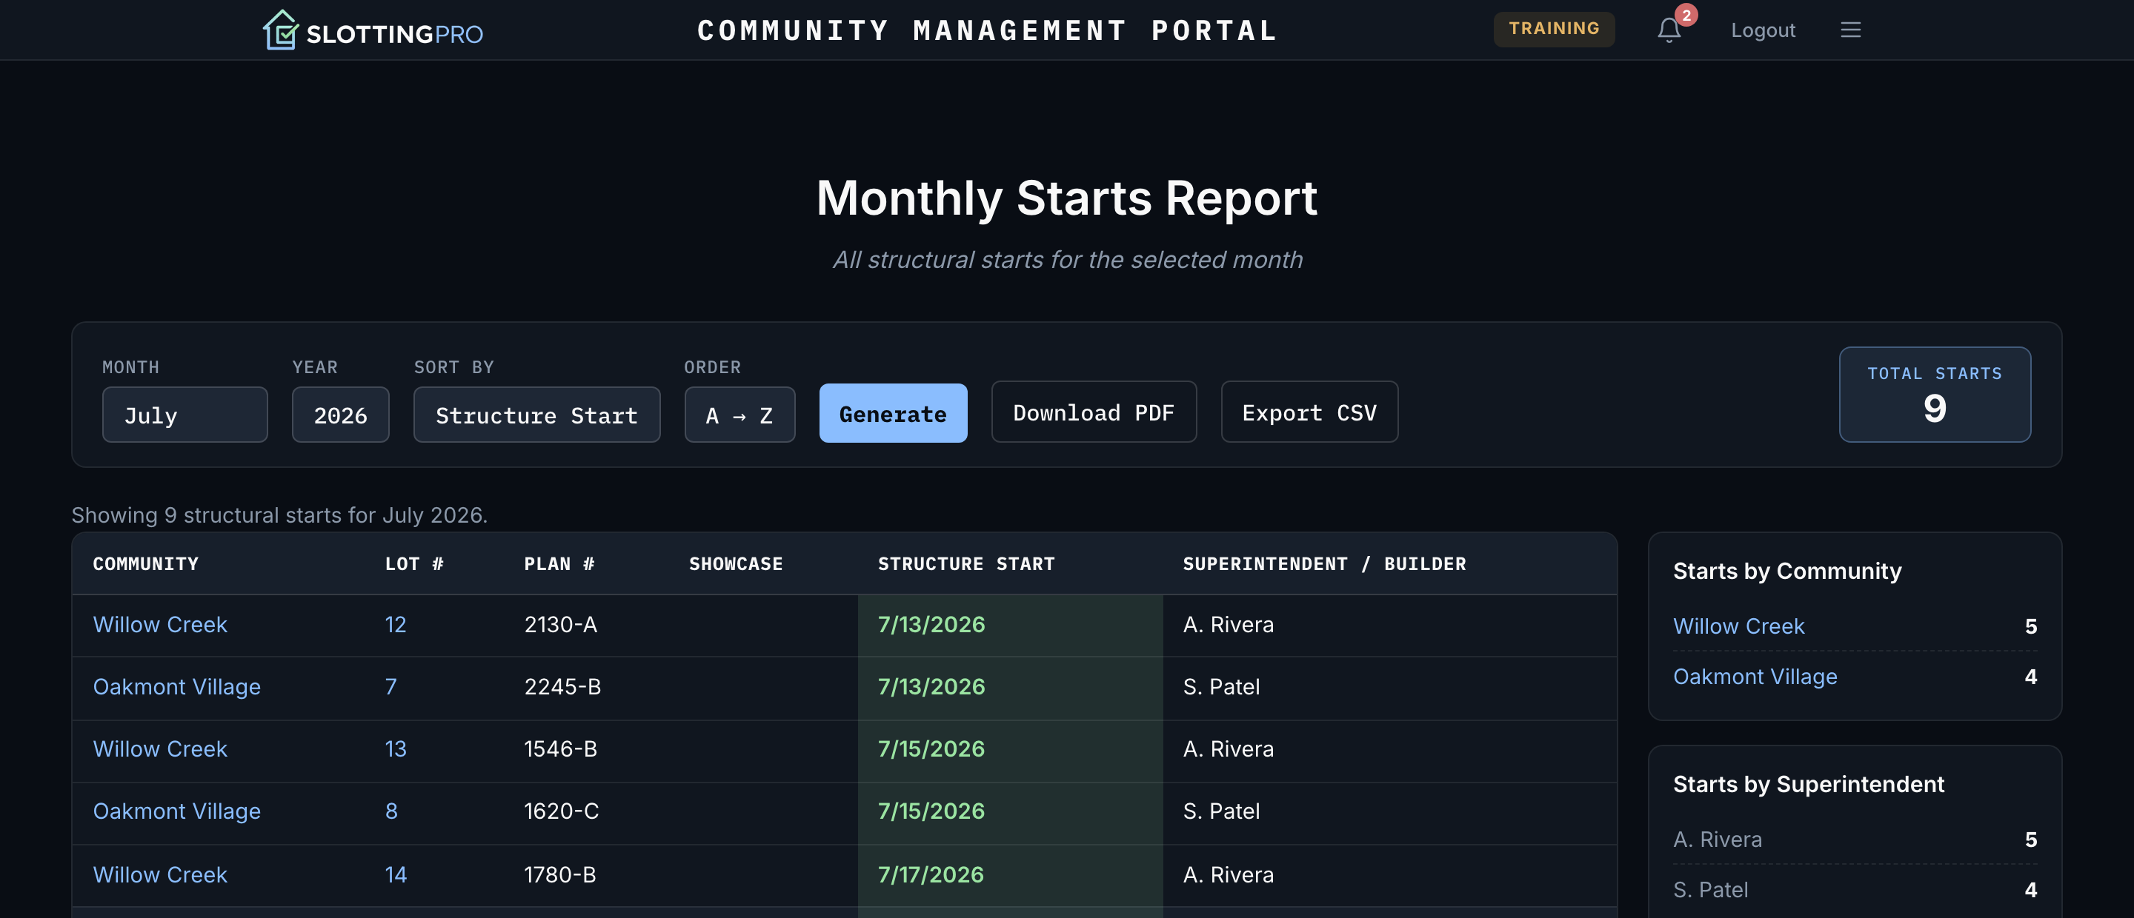Click the Community Management Portal header title

click(x=987, y=30)
